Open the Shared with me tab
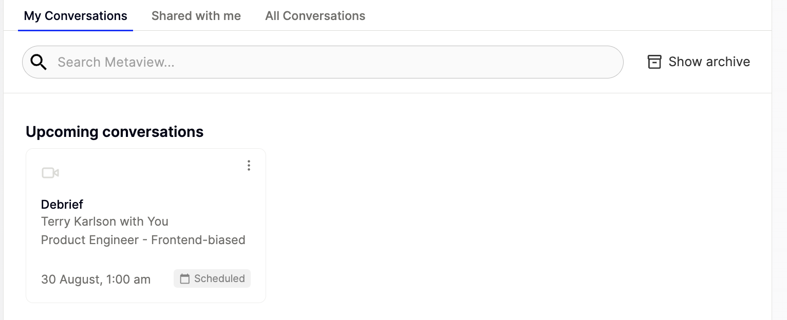The height and width of the screenshot is (320, 787). click(x=196, y=16)
